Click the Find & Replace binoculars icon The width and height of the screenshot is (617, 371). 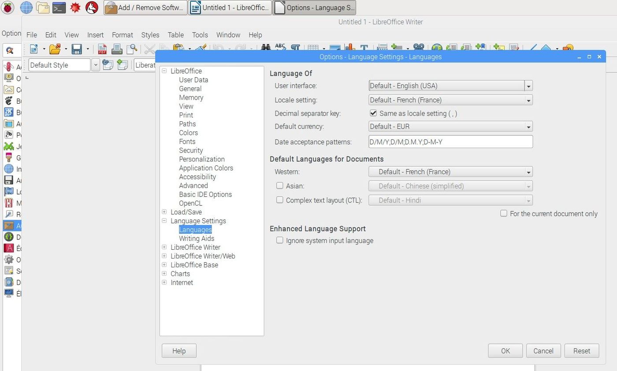266,47
